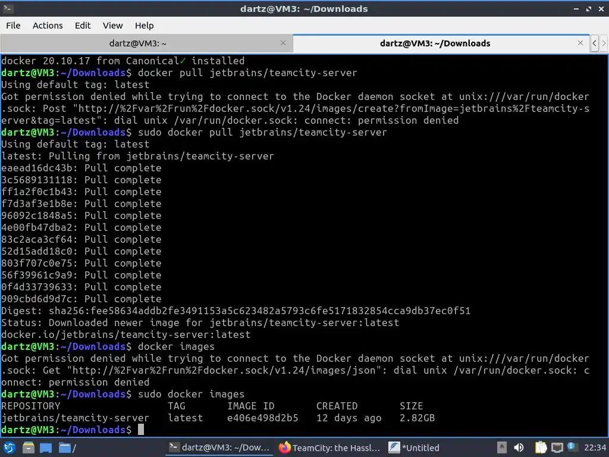Click docker.io/jetbrains/teamcity-server:latest line
Viewport: 609px width, 457px height.
point(126,334)
